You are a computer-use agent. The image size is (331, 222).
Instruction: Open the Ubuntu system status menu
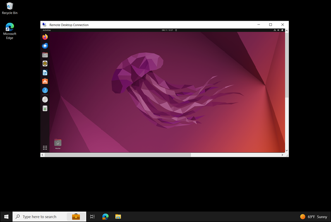(278, 30)
